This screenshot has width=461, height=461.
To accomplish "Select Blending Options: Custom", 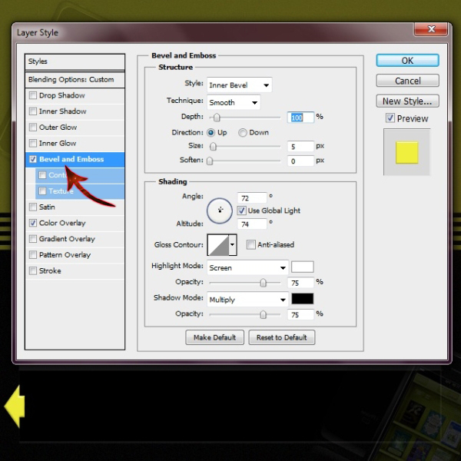I will tap(75, 80).
